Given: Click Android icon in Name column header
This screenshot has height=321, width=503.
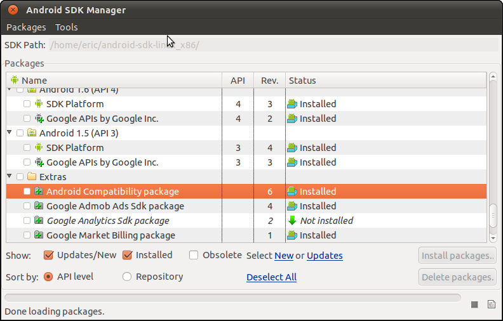Looking at the screenshot, I should (x=15, y=80).
